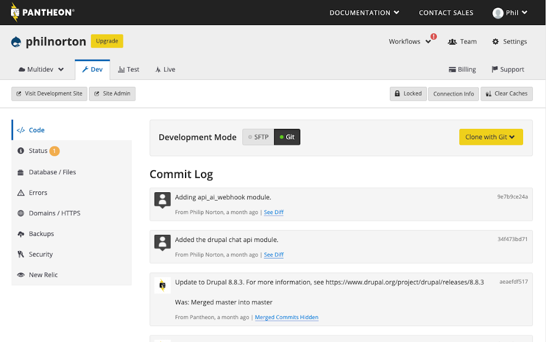This screenshot has height=342, width=546.
Task: Open the New Relic section
Action: (x=72, y=275)
